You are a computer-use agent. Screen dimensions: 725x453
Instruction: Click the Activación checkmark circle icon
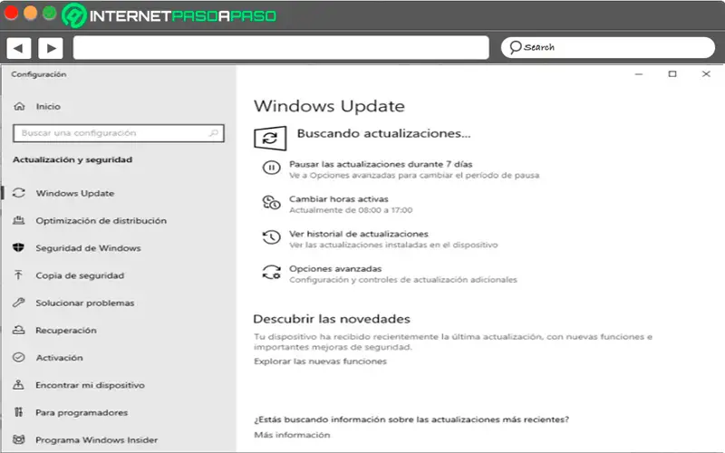tap(18, 357)
